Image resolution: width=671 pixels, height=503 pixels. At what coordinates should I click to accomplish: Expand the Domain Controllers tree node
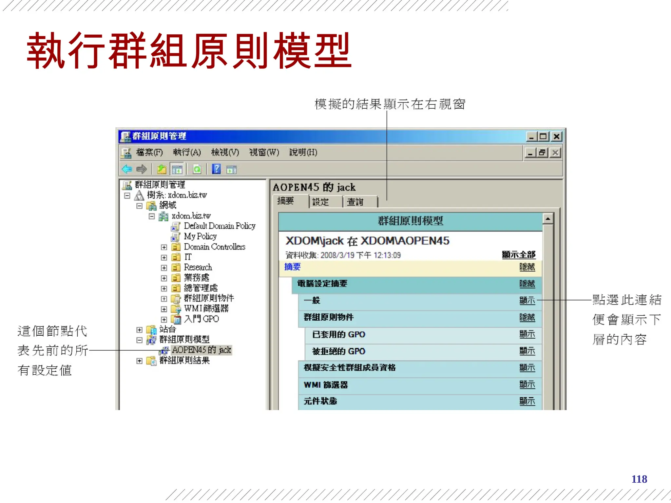[x=164, y=247]
